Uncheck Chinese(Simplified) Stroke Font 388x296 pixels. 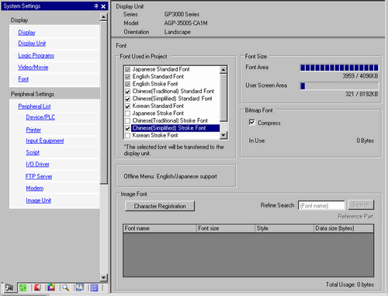click(127, 128)
